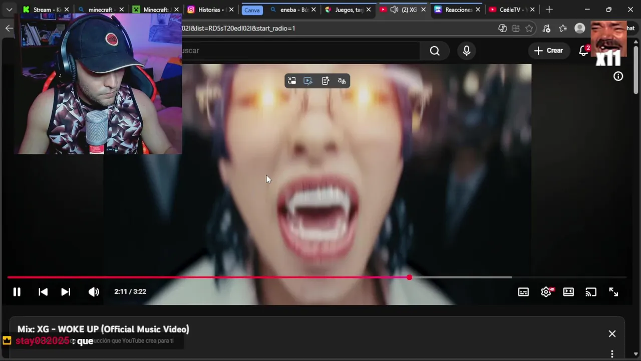The image size is (641, 361).
Task: Click the browser address bar URL
Action: click(x=238, y=28)
